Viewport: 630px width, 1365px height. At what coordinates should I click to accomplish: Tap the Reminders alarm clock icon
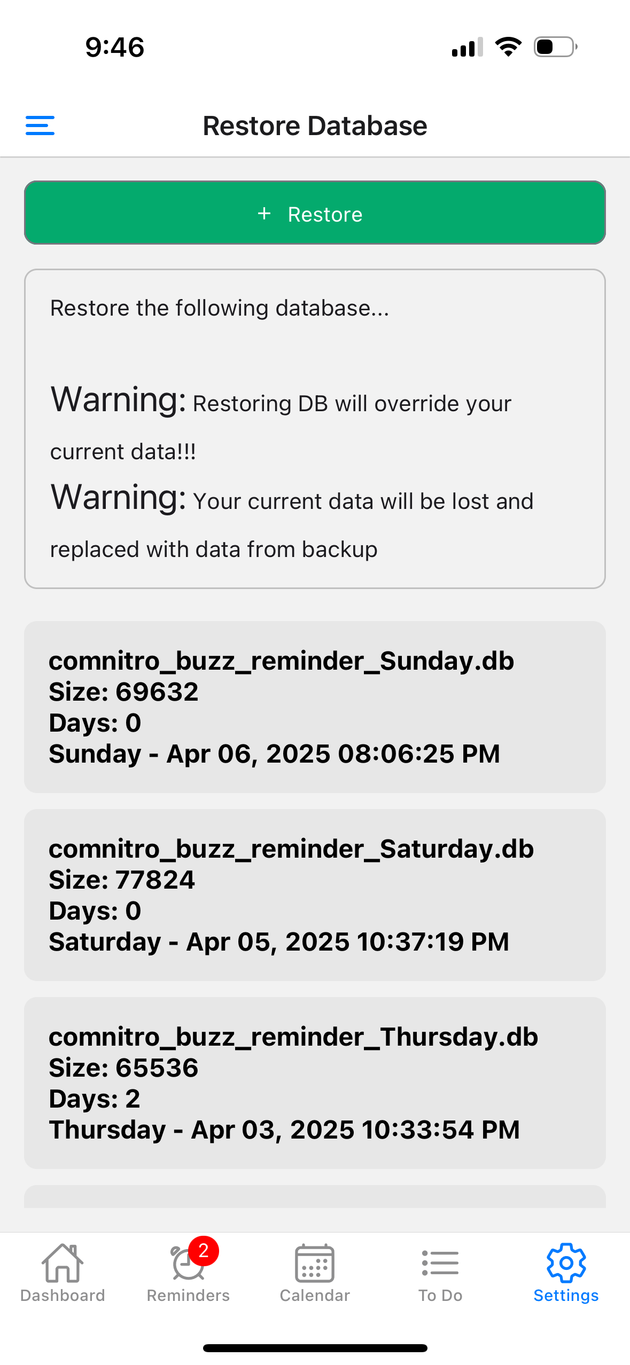tap(185, 1266)
